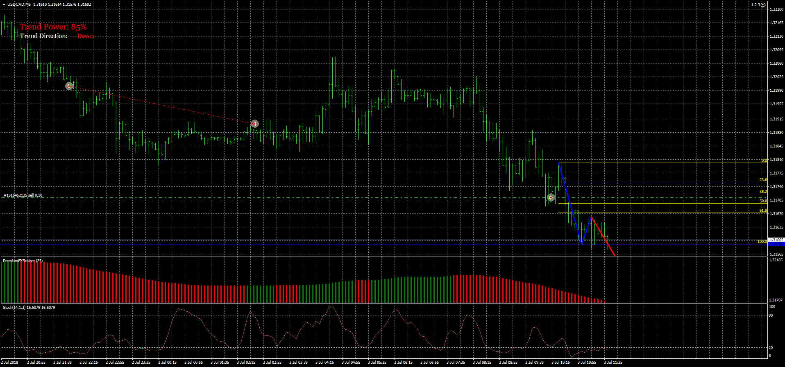Select the Fibonacci '38.2' level label
This screenshot has height=367, width=785.
763,192
